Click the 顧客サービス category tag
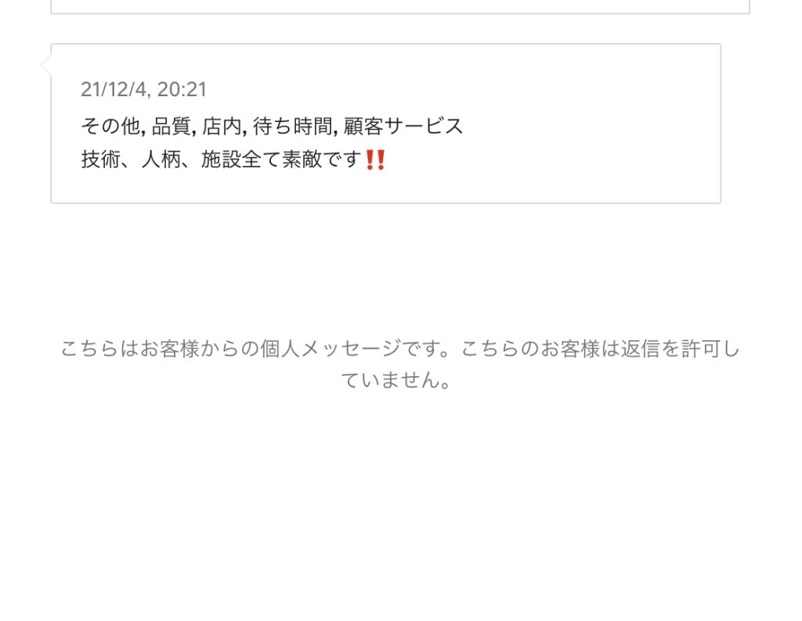This screenshot has height=621, width=802. (x=403, y=126)
